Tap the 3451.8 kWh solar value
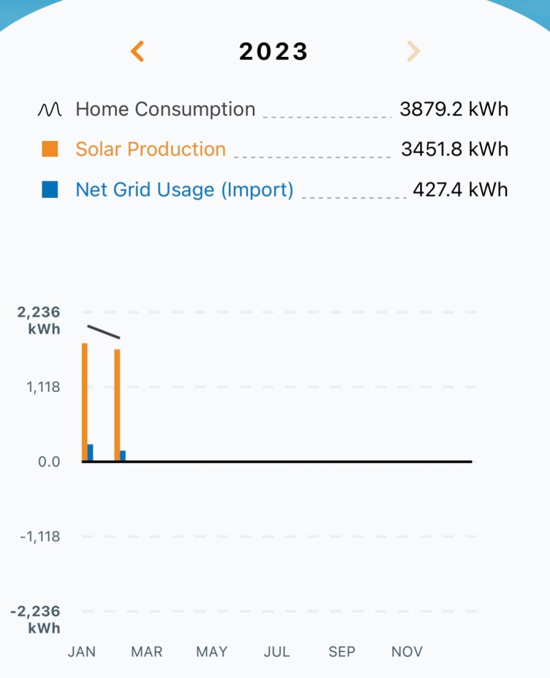This screenshot has height=678, width=550. coord(455,150)
